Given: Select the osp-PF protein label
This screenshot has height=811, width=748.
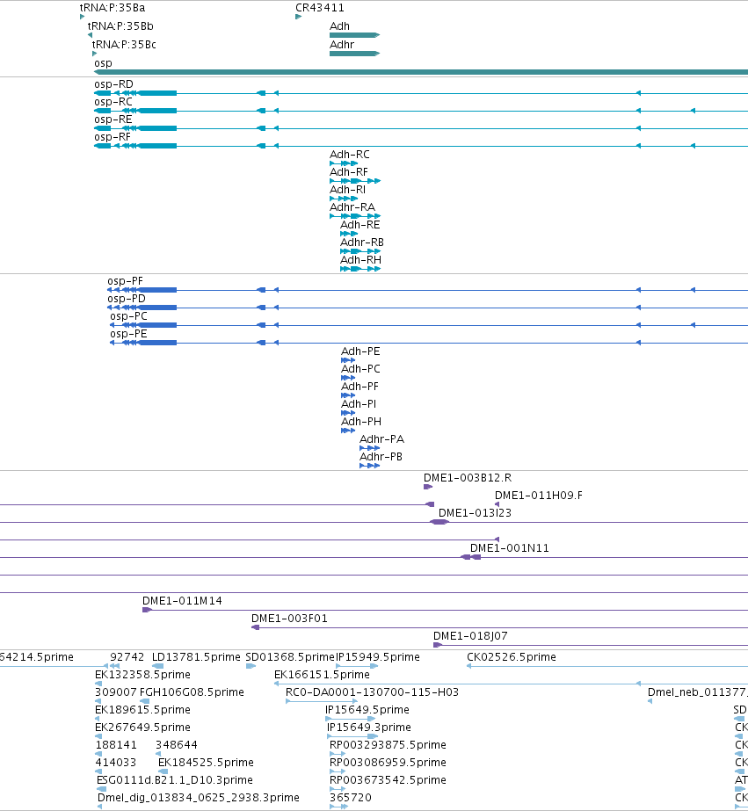Looking at the screenshot, I should tap(125, 281).
